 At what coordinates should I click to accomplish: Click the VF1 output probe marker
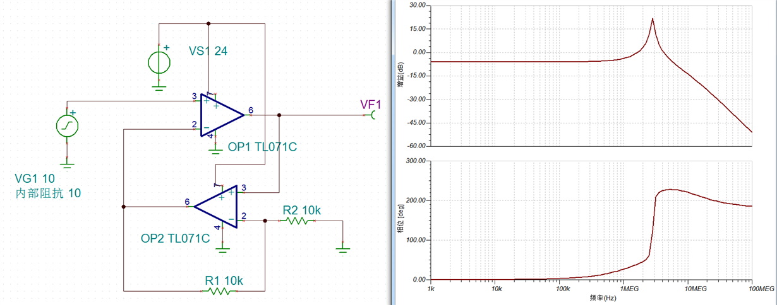374,115
